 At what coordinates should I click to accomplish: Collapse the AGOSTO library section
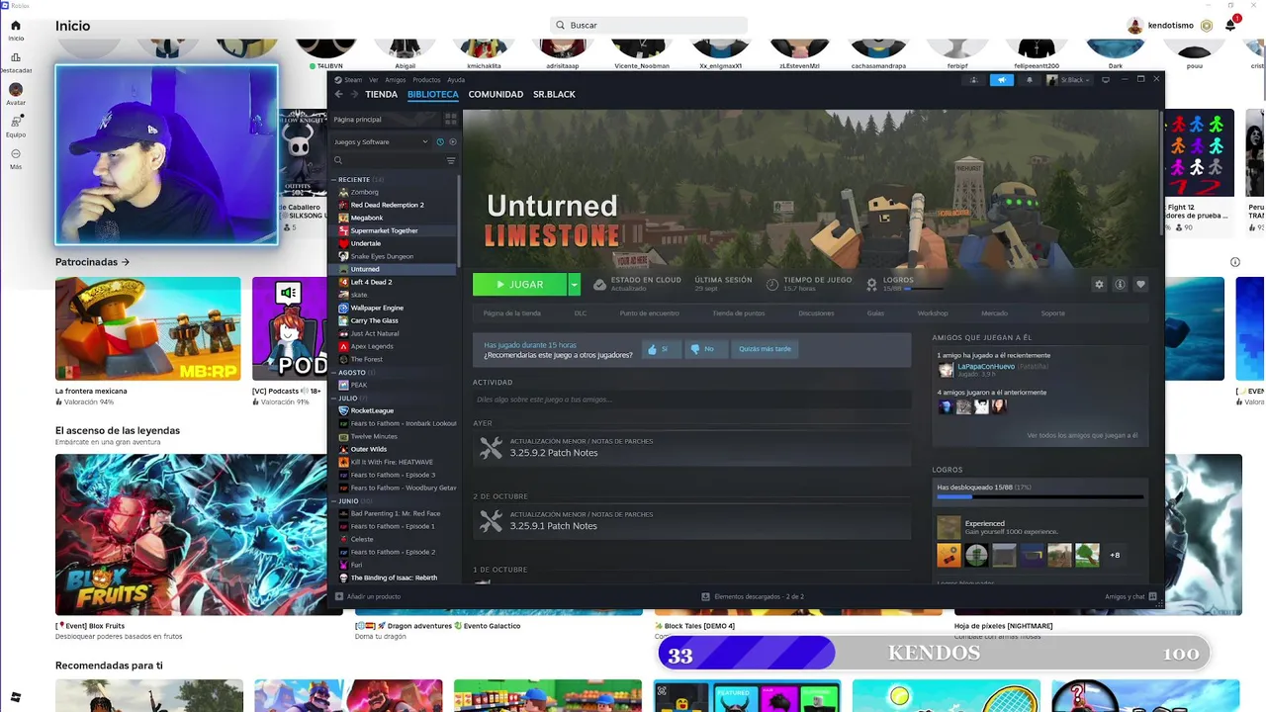pyautogui.click(x=333, y=372)
